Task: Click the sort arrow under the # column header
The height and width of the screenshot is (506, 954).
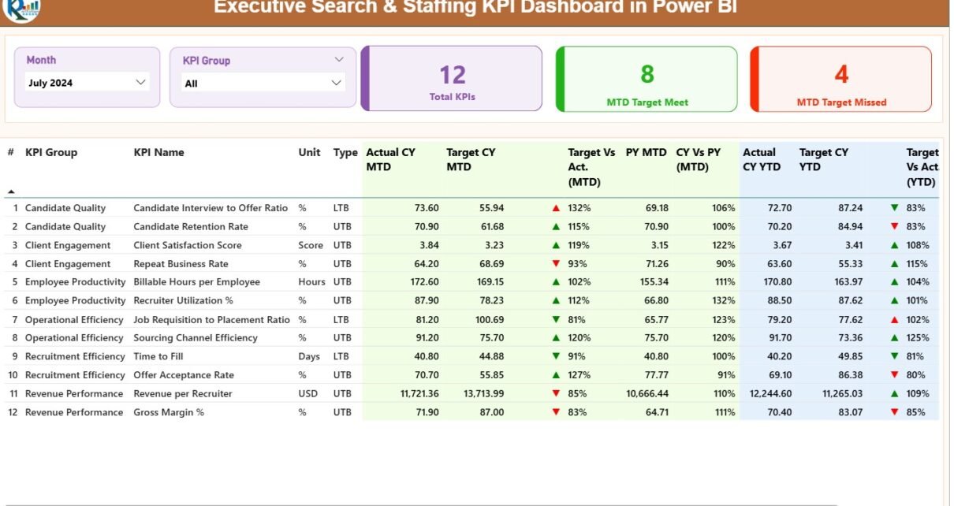Action: [11, 192]
